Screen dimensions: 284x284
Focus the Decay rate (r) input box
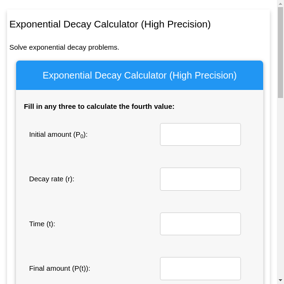pyautogui.click(x=200, y=179)
